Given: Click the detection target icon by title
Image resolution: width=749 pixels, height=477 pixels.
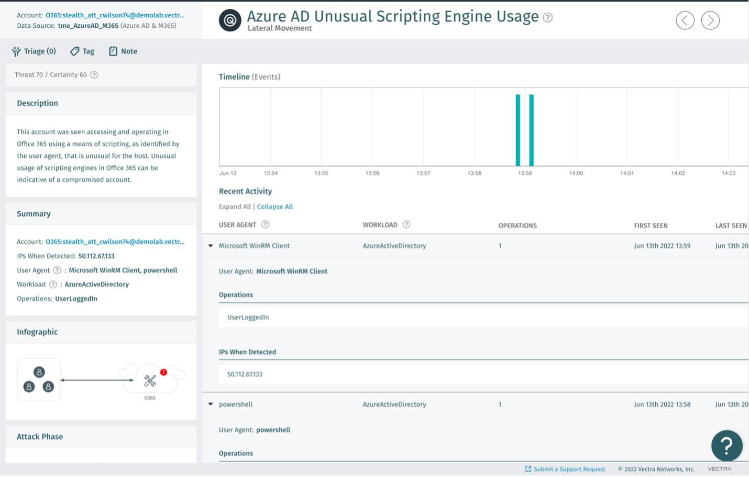Looking at the screenshot, I should coord(230,20).
